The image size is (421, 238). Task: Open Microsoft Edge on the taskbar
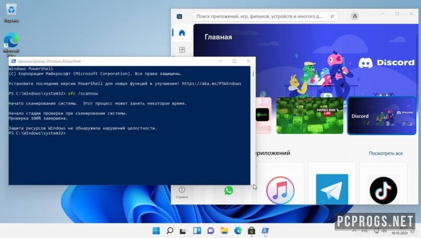pos(238,231)
